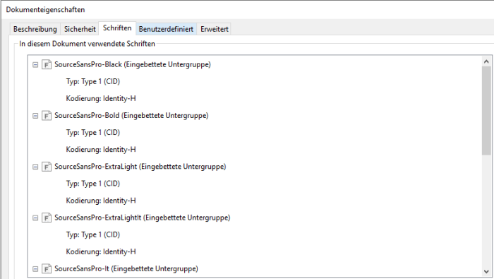The image size is (494, 279).
Task: Click 'Kodierung: Identity-H' under SourceSansPro-Bold
Action: [101, 150]
